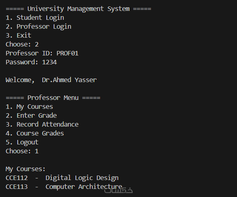Click the Exit option in main menu

pyautogui.click(x=18, y=35)
